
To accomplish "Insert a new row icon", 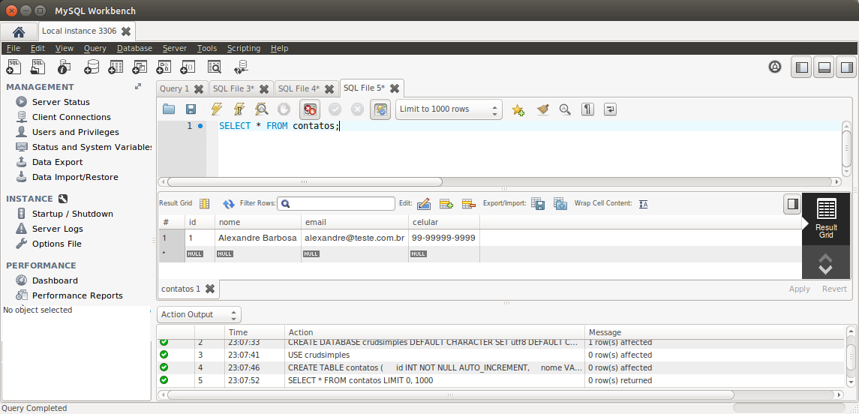I will [x=446, y=204].
